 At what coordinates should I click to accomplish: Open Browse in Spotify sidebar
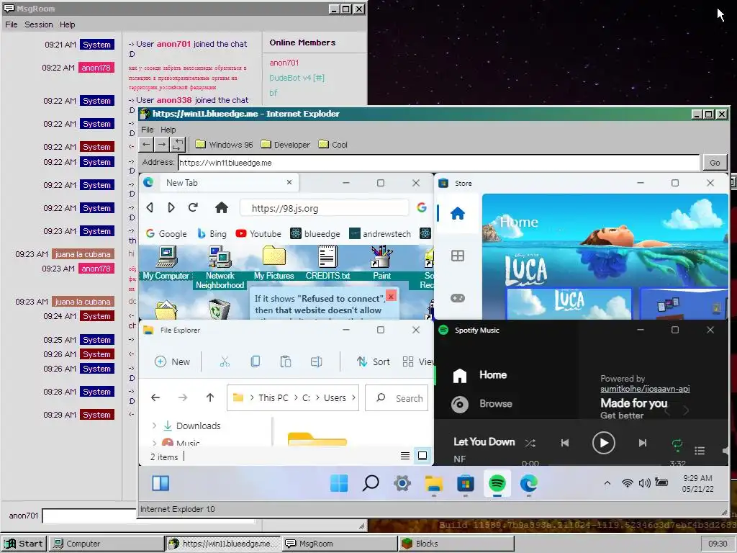tap(481, 404)
